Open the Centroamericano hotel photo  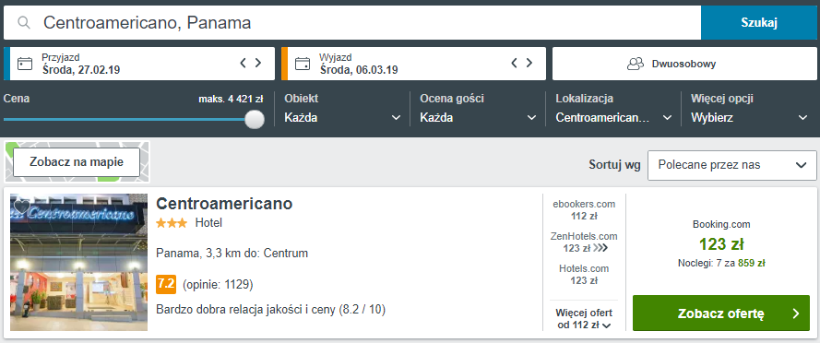click(x=79, y=263)
